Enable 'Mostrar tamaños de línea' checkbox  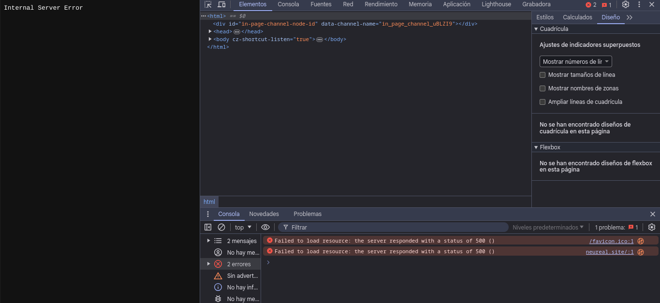(543, 75)
